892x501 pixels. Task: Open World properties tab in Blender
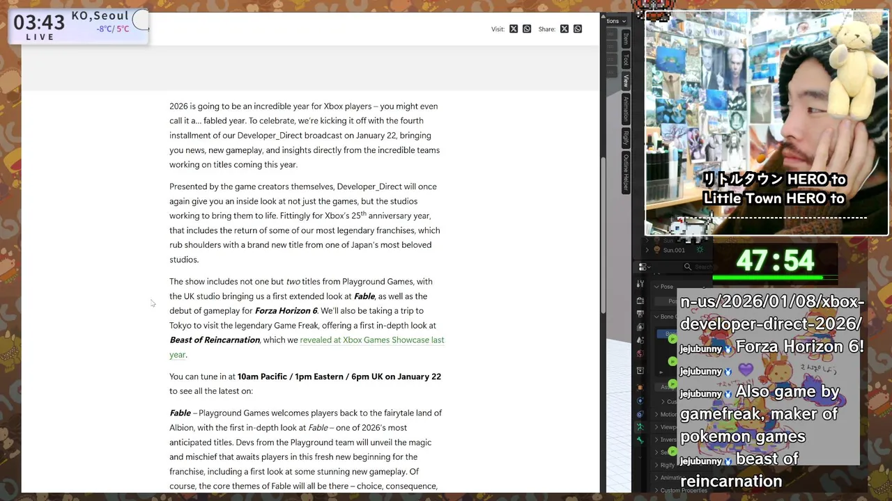coord(640,353)
